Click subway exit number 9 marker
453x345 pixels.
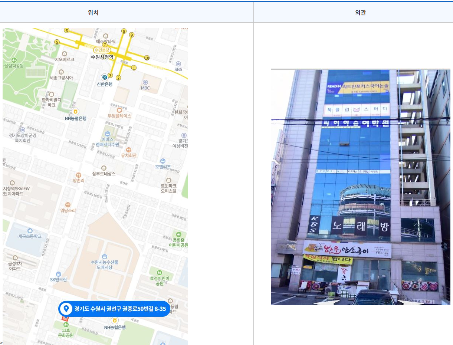point(132,35)
